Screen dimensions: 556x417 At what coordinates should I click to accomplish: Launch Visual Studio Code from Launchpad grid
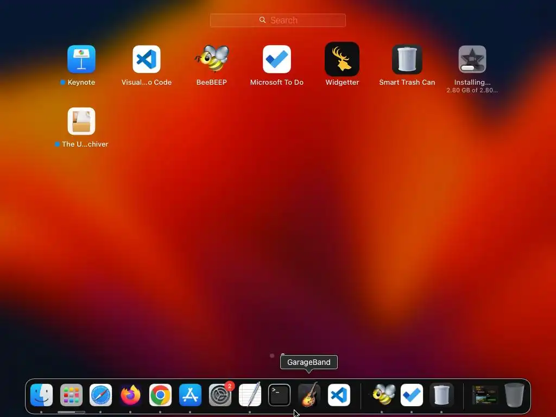(147, 59)
